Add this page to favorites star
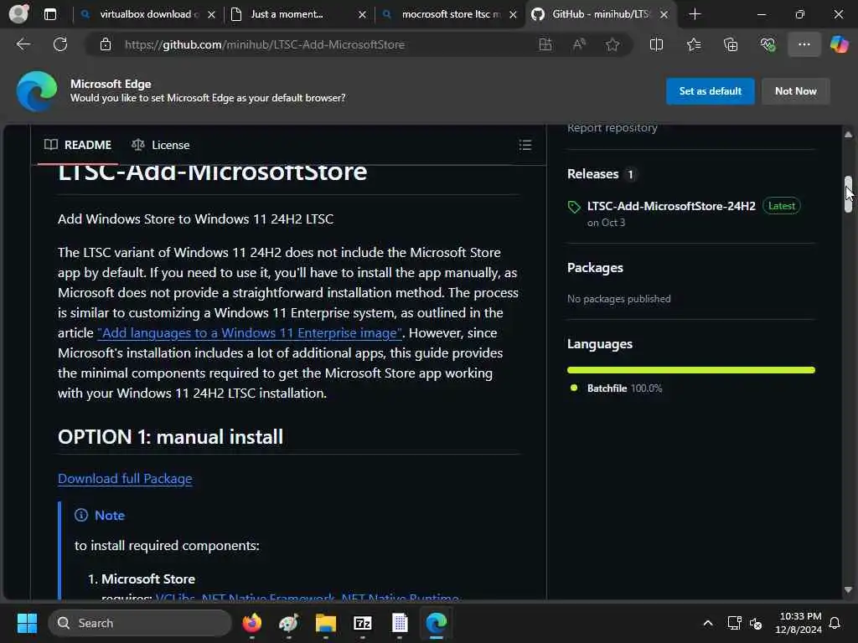The image size is (858, 643). tap(612, 44)
